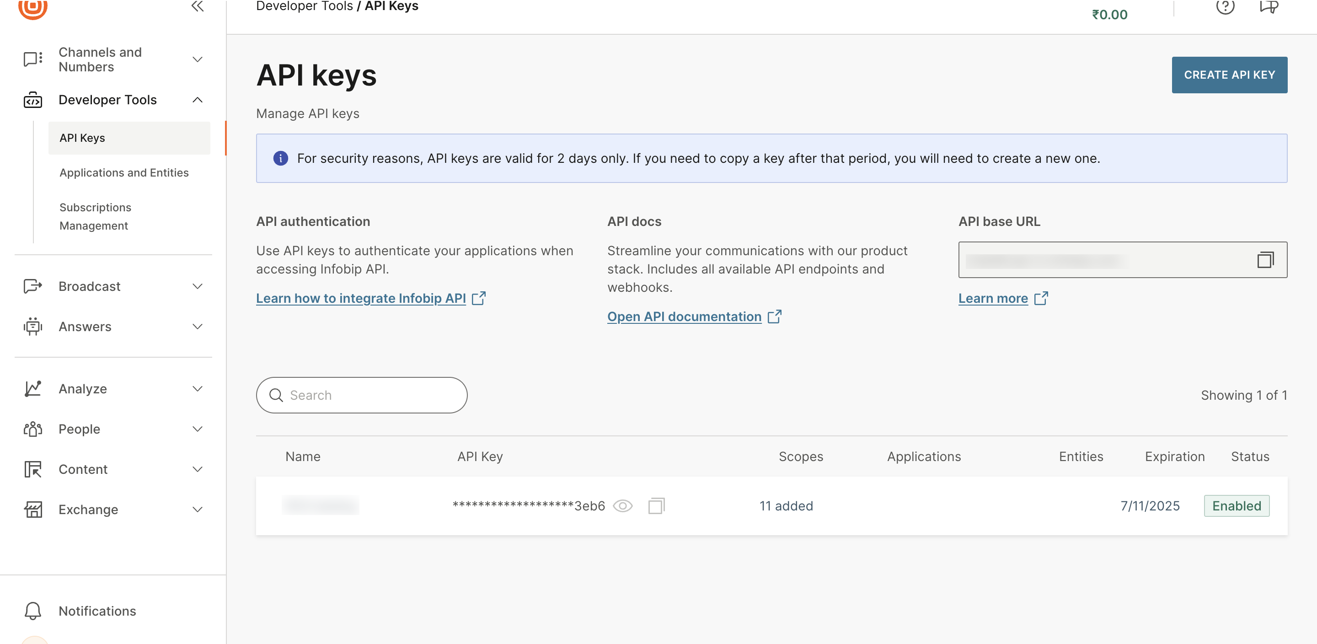Viewport: 1317px width, 644px height.
Task: Click the CREATE API KEY button
Action: pyautogui.click(x=1229, y=75)
